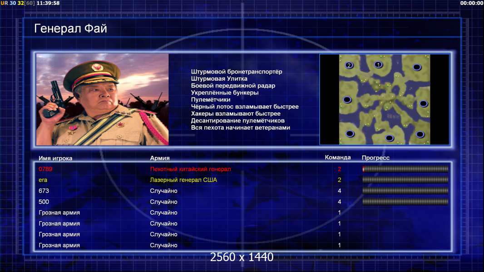Click start position marker 2 on the minimap
The width and height of the screenshot is (484, 272).
click(349, 65)
